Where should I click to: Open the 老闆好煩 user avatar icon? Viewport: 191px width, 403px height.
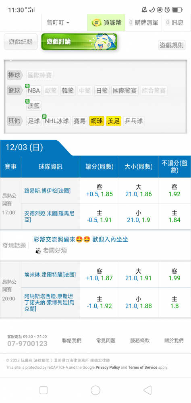38,251
